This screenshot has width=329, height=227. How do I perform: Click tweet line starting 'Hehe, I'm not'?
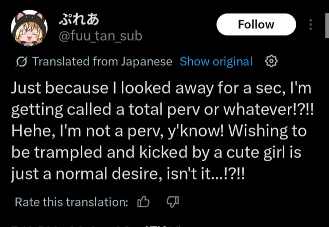(x=159, y=131)
